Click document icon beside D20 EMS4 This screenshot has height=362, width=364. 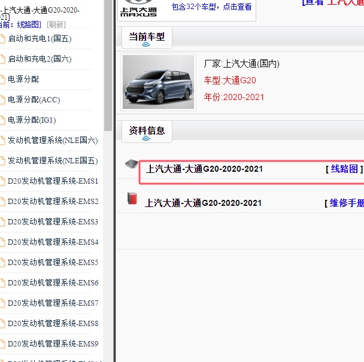coord(2,242)
